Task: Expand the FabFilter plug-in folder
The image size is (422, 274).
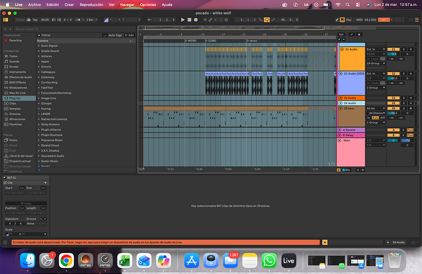Action: click(x=39, y=87)
